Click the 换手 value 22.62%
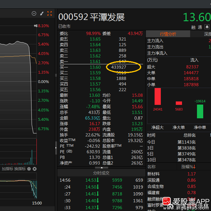The image size is (211, 211). coord(93,135)
